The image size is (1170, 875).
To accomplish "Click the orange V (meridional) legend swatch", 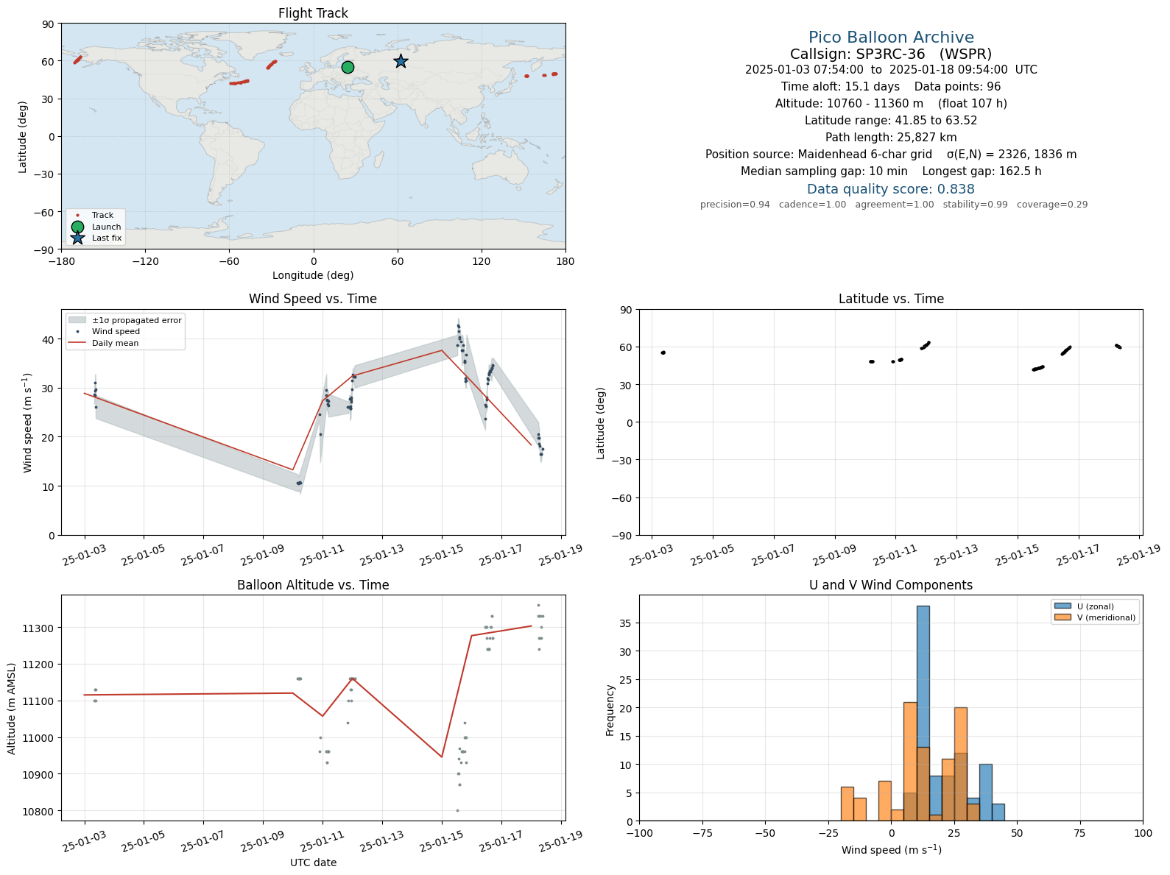I will (1062, 617).
